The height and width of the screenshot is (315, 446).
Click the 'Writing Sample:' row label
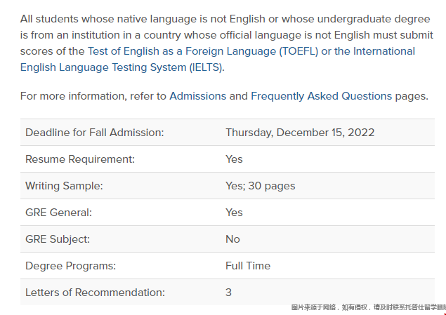[64, 186]
